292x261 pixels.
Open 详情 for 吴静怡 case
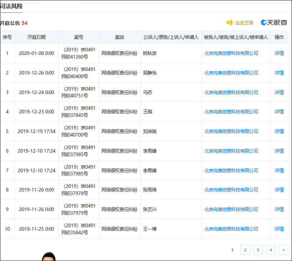click(x=279, y=73)
